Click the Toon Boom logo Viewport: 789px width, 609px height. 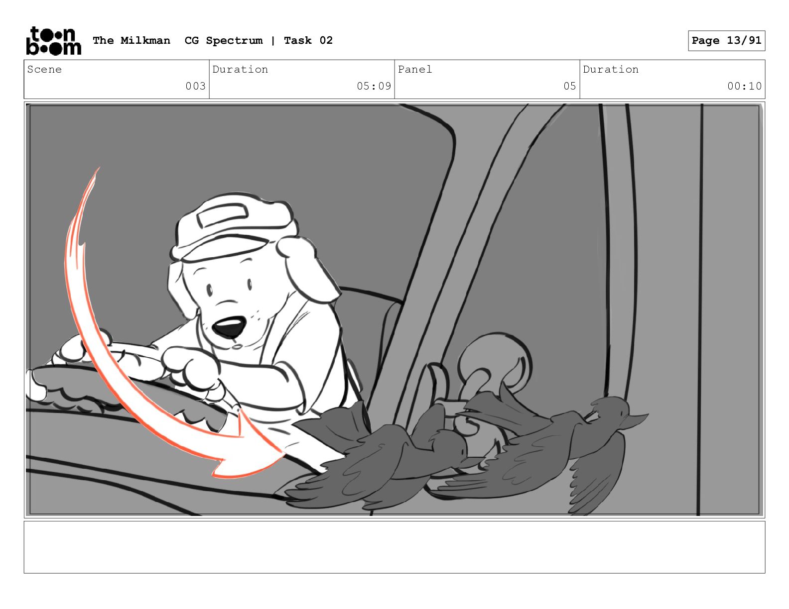pyautogui.click(x=53, y=41)
